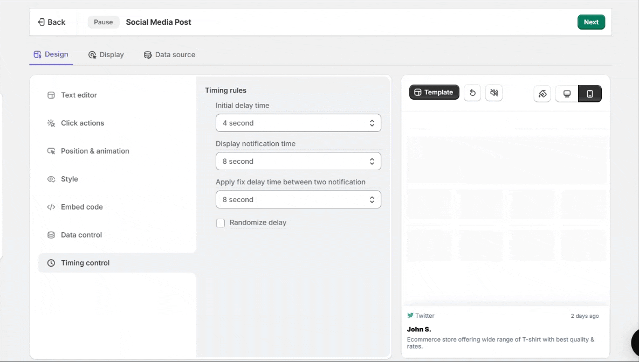Expand the fix delay between notifications dropdown

coord(298,199)
